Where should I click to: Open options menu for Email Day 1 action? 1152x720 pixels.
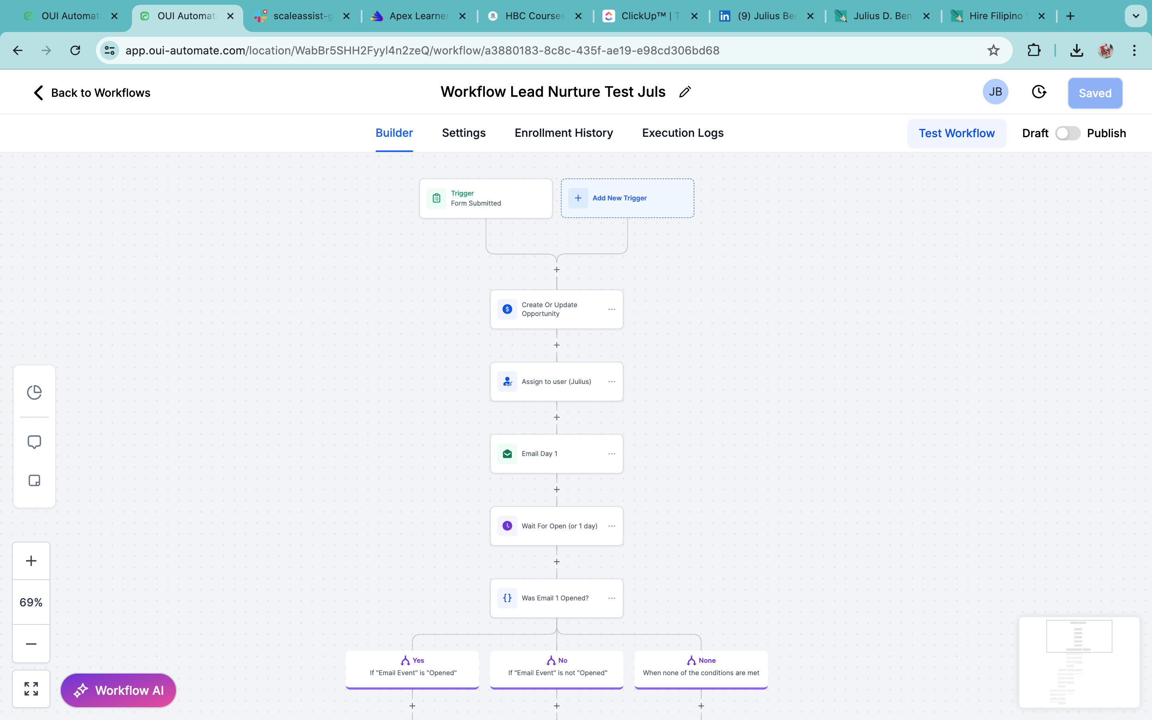(x=612, y=454)
